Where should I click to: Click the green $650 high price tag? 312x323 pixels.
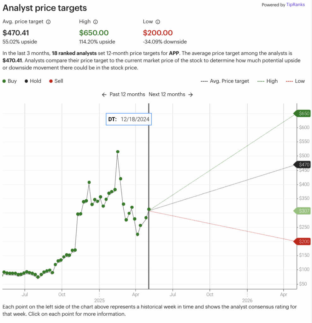(x=302, y=114)
